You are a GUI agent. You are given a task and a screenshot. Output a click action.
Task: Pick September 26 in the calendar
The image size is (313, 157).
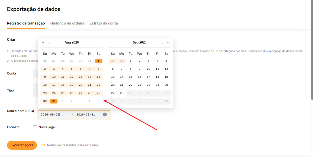point(166,85)
